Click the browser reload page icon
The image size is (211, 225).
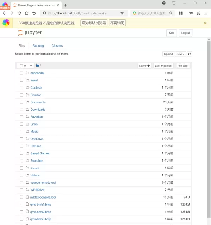19,13
